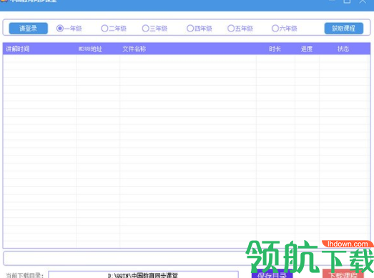
Task: Choose the 三年级 grade option
Action: (154, 29)
